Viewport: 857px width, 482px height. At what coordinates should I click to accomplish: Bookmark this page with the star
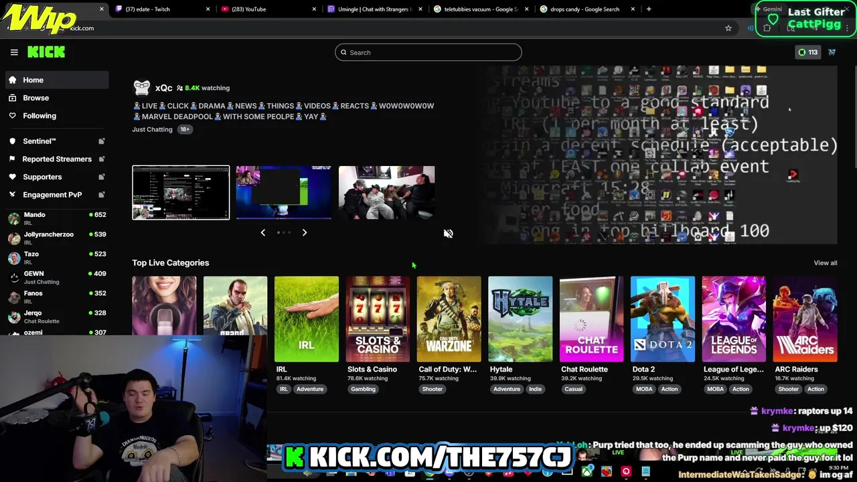(728, 28)
